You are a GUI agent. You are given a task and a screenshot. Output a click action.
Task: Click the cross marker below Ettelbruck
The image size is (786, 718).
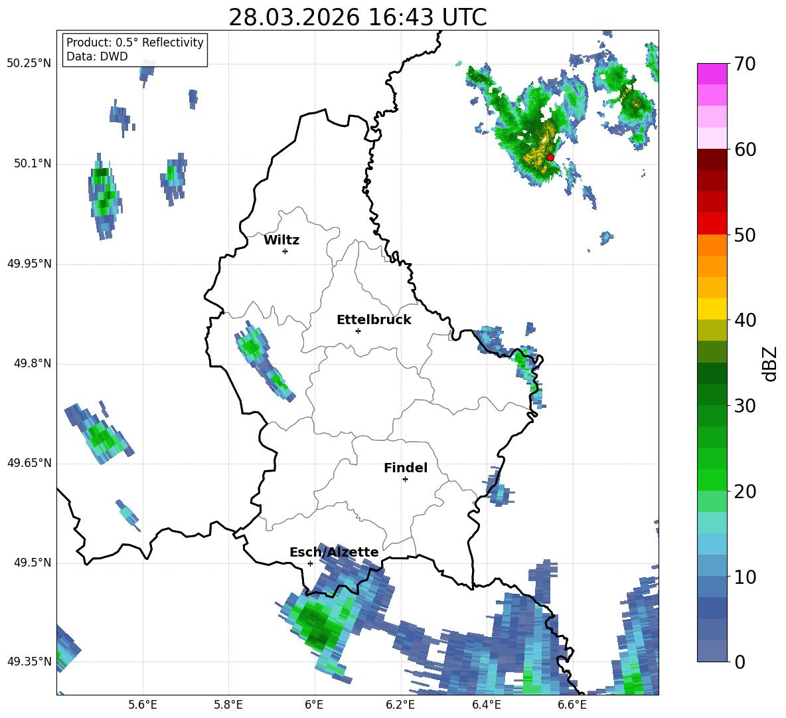[x=358, y=331]
